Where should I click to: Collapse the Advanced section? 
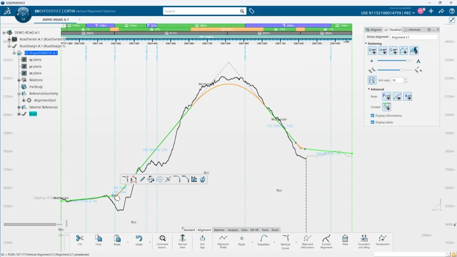click(368, 89)
